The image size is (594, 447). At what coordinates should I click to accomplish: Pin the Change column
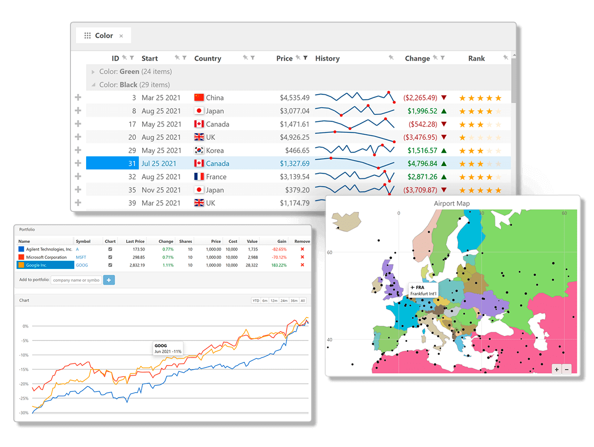435,57
